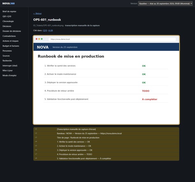Screen dimensions: 195x182
Task: Click OK status for maintenance mode step
Action: pos(144,74)
